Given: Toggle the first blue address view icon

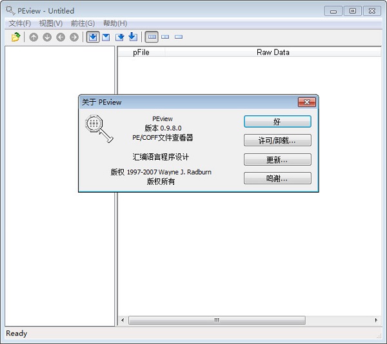Looking at the screenshot, I should [x=93, y=37].
